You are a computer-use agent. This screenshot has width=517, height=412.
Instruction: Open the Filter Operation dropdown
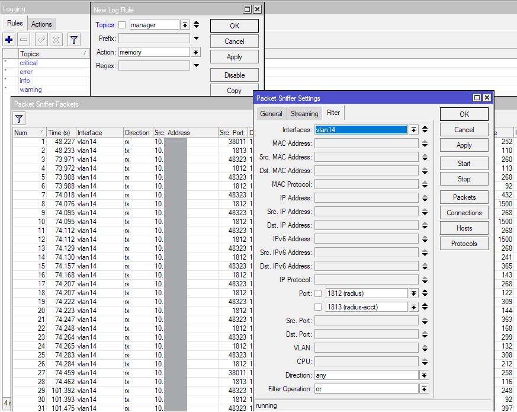tap(425, 389)
